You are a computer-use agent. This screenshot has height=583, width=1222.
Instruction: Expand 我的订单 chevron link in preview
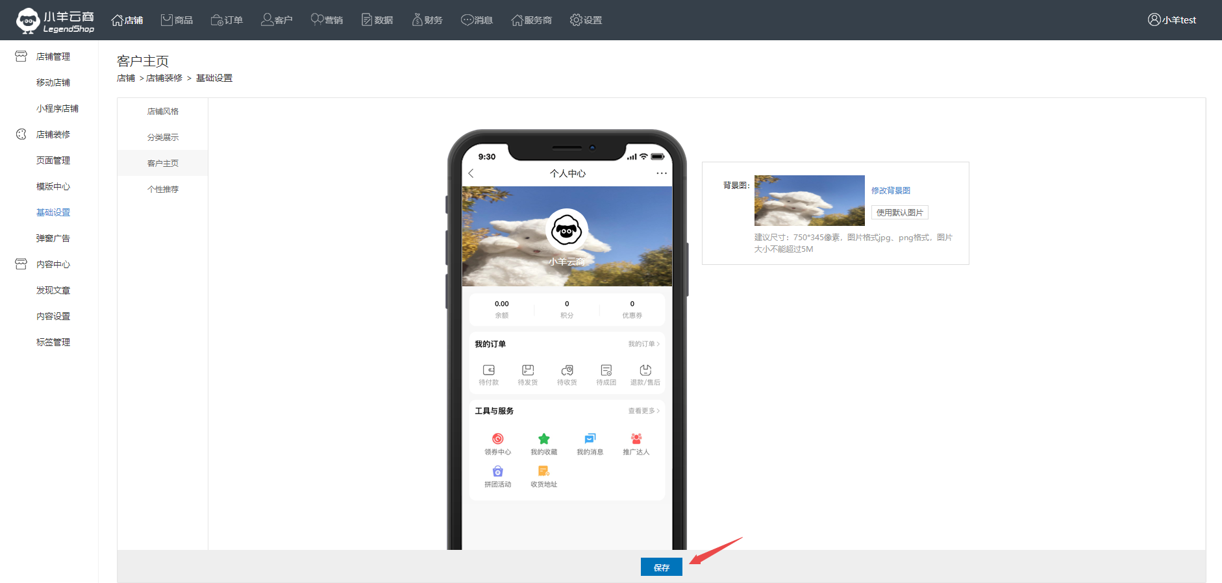pyautogui.click(x=643, y=344)
